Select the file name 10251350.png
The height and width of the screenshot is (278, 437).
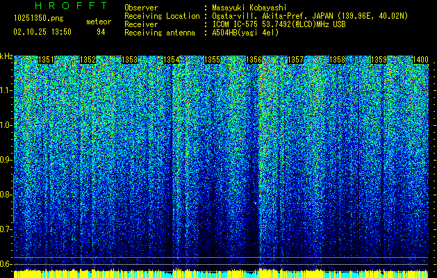point(39,18)
